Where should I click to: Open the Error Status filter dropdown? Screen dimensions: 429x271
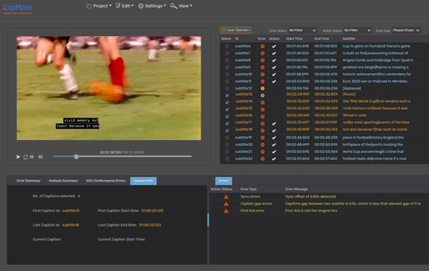coord(302,30)
